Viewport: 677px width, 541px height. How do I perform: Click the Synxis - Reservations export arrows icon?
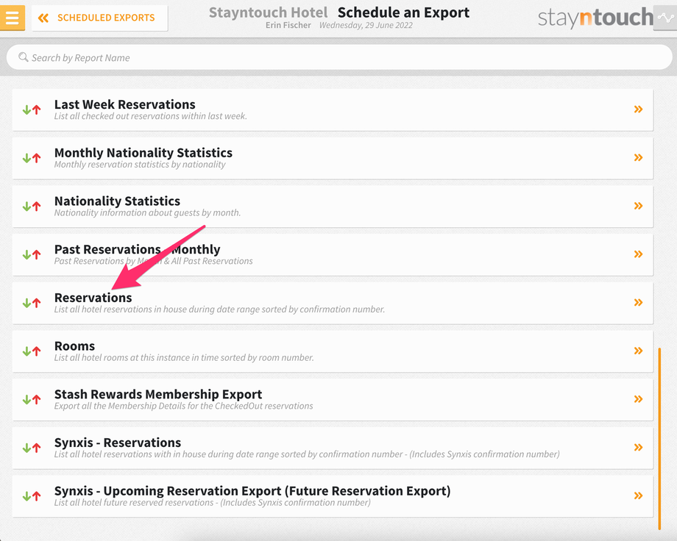(x=32, y=448)
